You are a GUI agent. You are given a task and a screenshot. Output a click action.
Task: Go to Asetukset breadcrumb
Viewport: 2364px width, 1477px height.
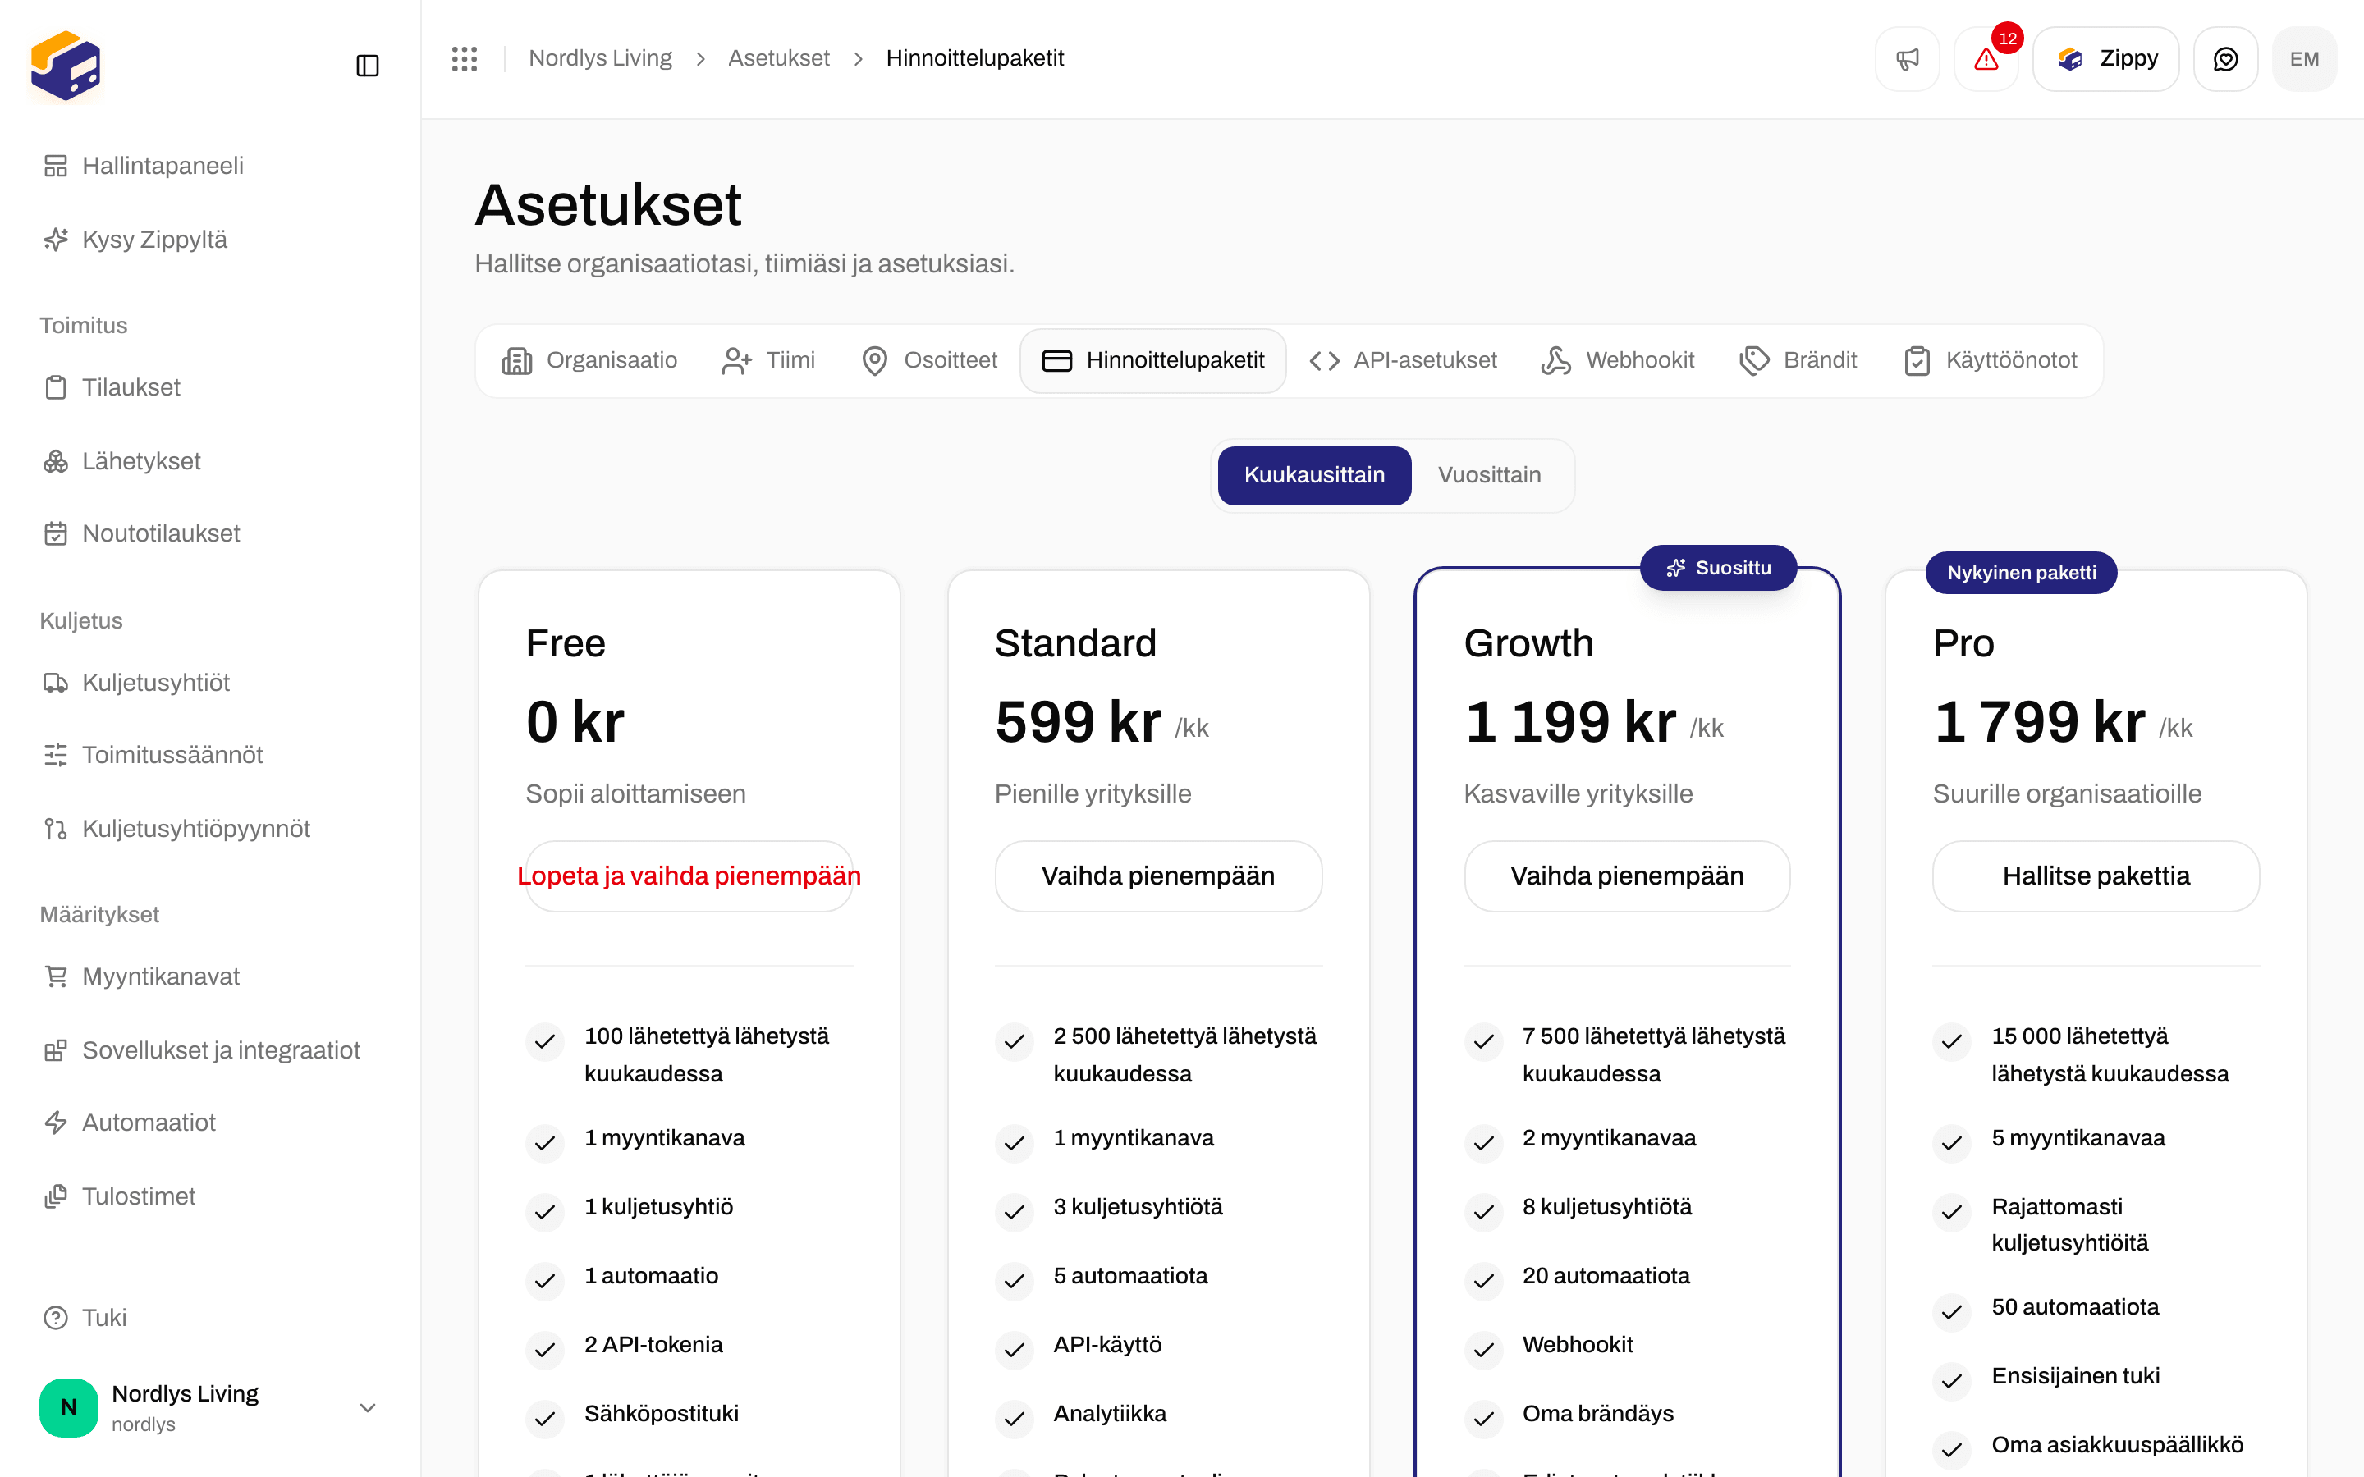click(x=778, y=58)
